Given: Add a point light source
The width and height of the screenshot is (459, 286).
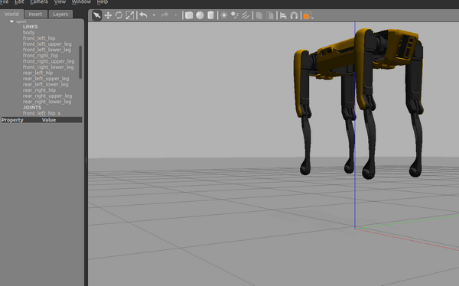Looking at the screenshot, I should (224, 15).
